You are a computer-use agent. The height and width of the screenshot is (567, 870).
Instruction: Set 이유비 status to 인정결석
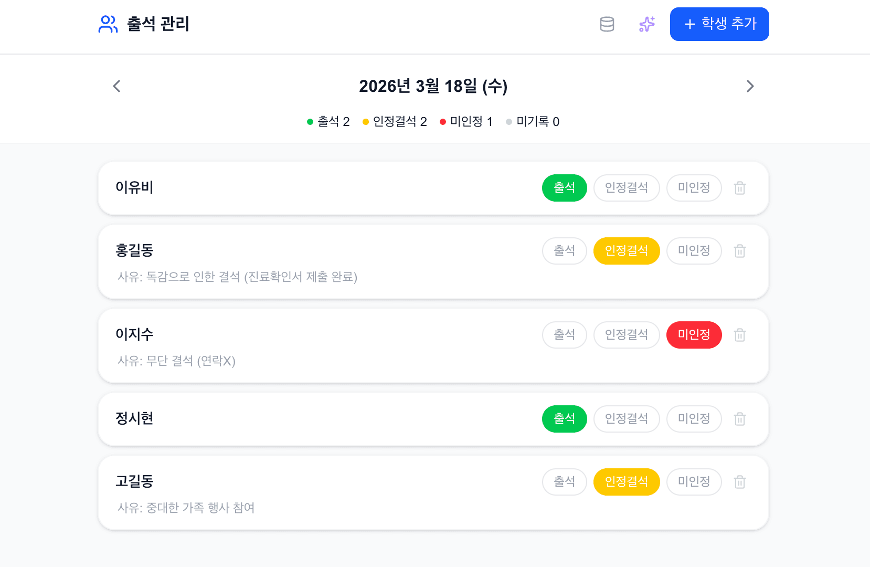(x=626, y=188)
